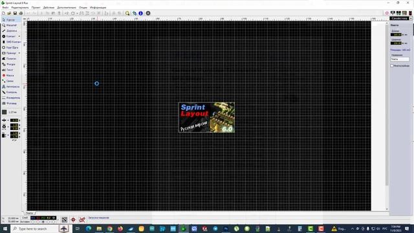The image size is (414, 233).
Task: Select the М2 active layer radio button
Action: tap(43, 222)
